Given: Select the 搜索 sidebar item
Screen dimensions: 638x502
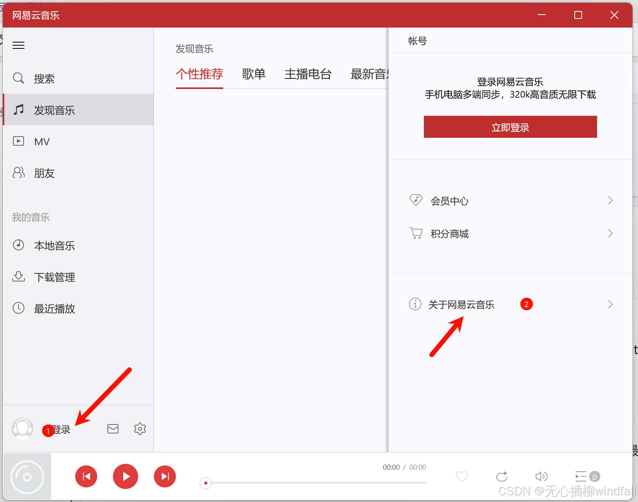Looking at the screenshot, I should click(x=78, y=78).
